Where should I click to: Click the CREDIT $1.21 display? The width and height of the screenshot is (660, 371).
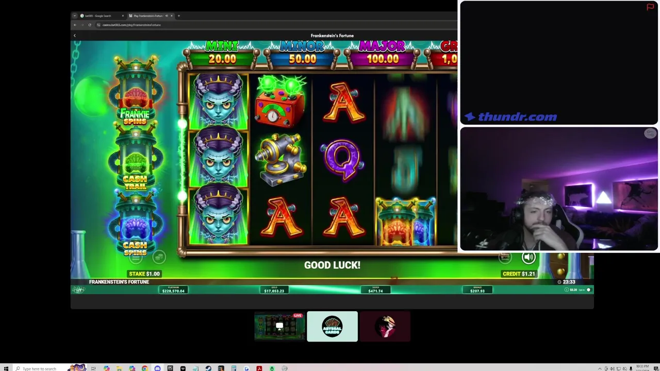tap(518, 274)
